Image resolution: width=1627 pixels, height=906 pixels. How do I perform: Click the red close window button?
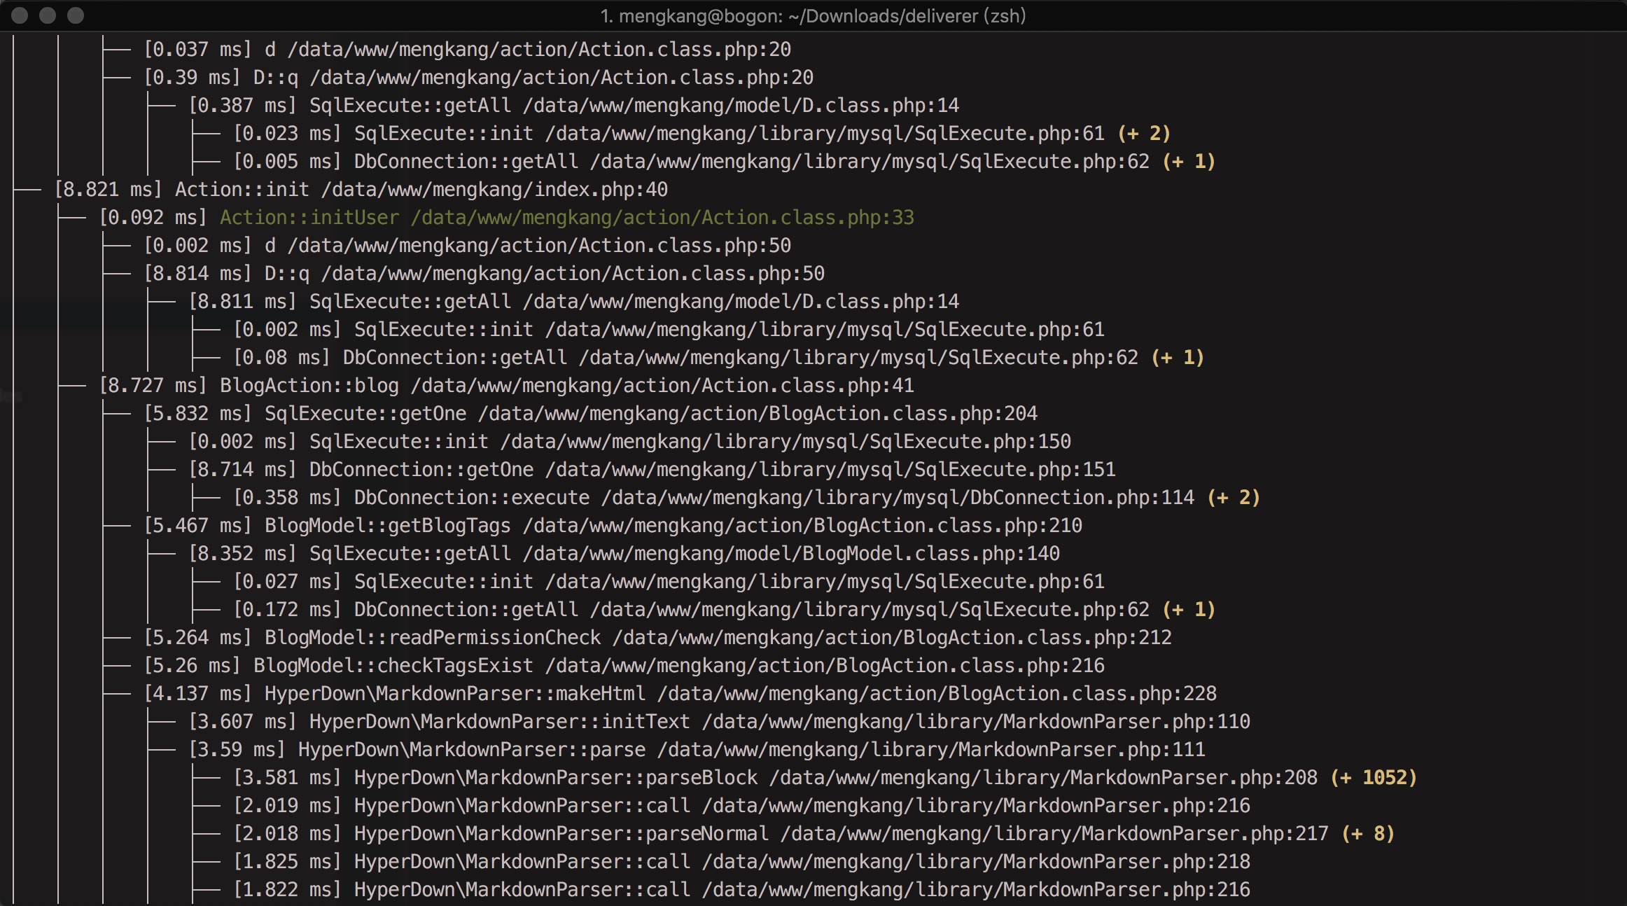(x=20, y=15)
